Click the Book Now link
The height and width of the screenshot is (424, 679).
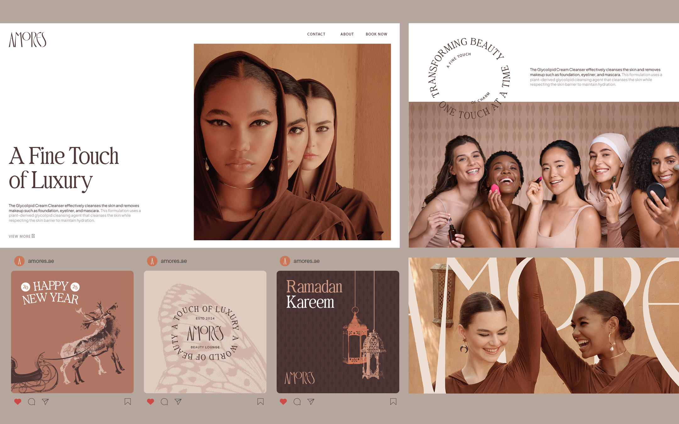(376, 34)
